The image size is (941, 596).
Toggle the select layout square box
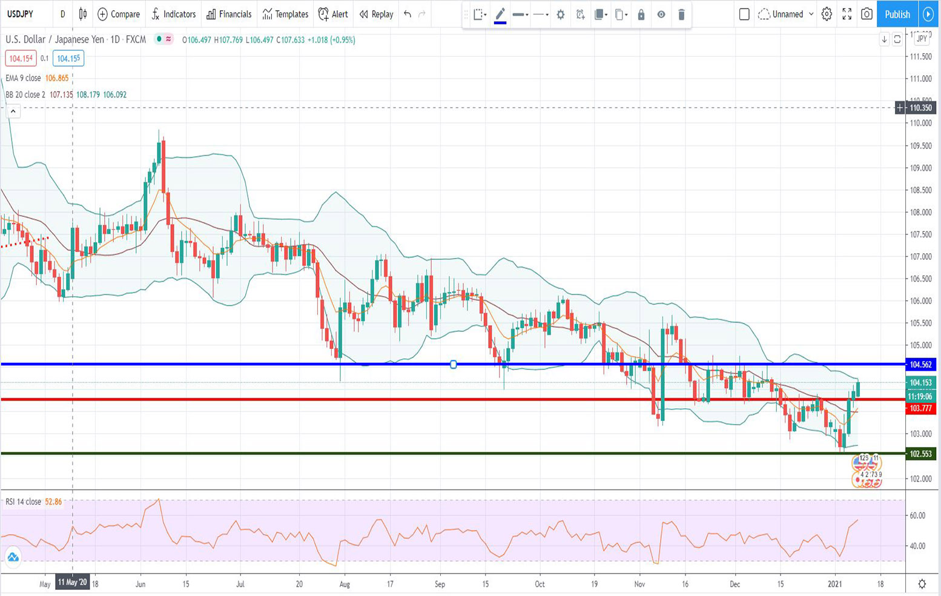744,14
